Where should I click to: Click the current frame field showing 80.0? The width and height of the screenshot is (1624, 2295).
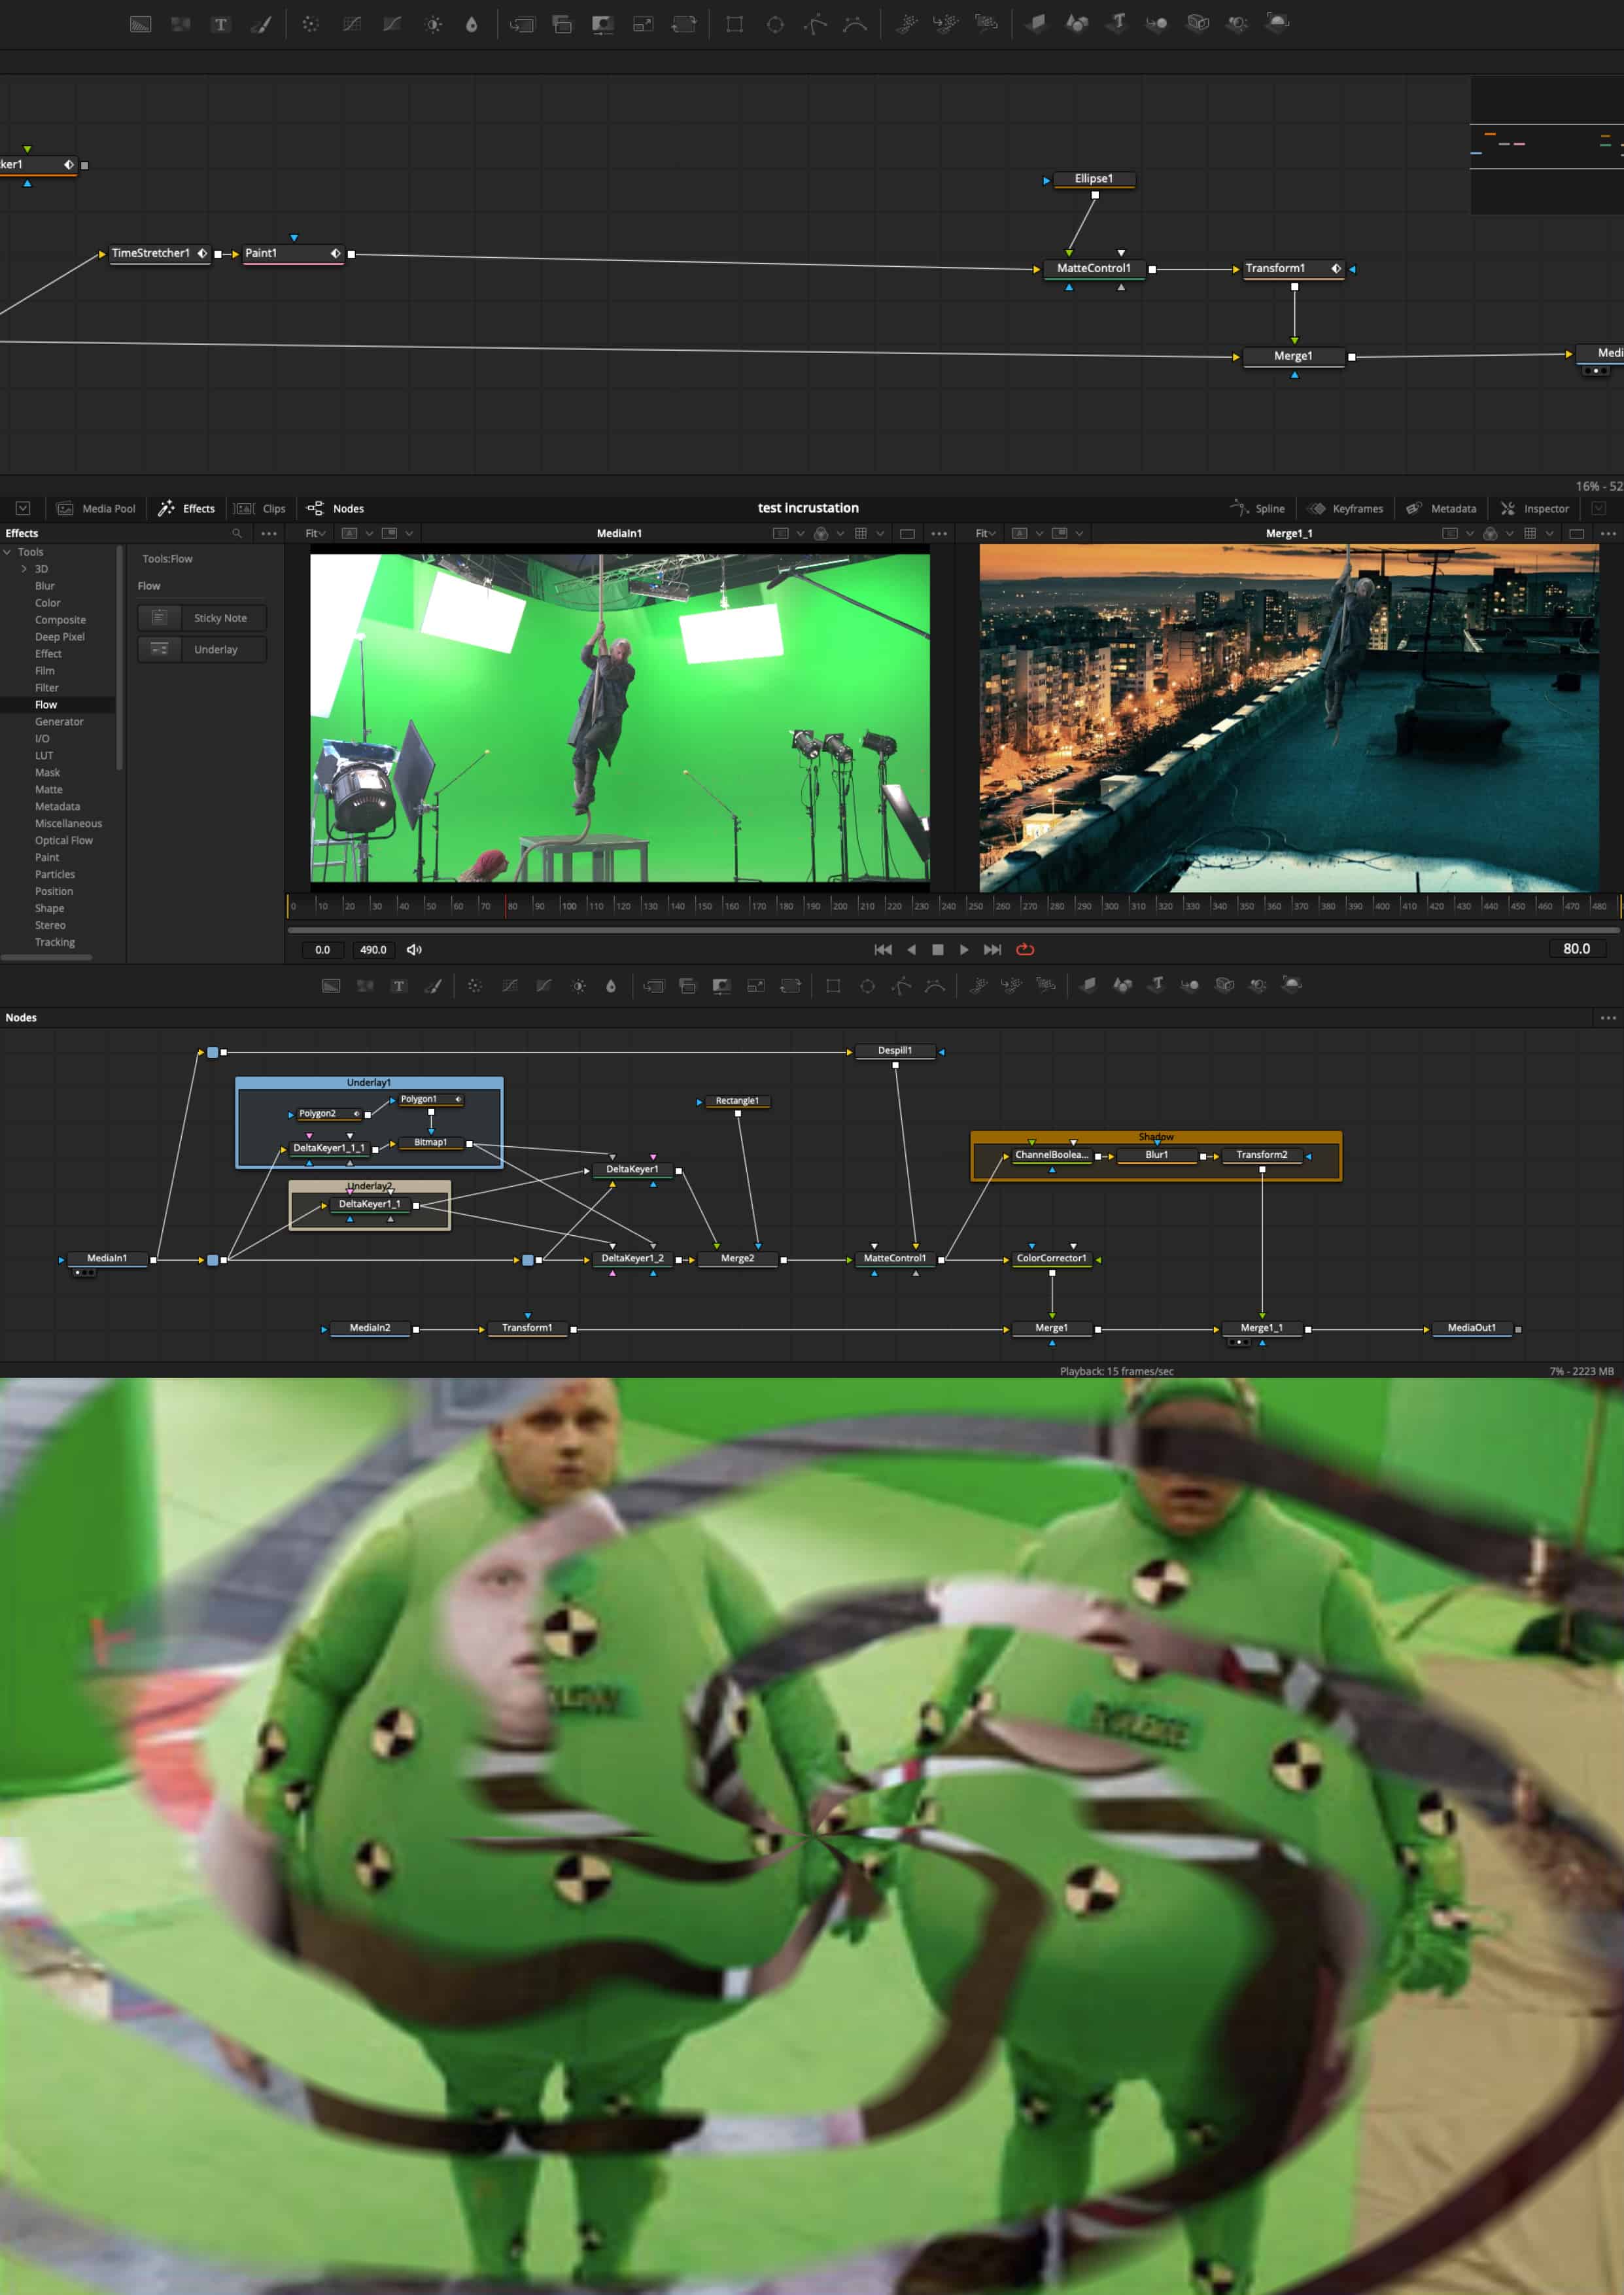point(1576,949)
